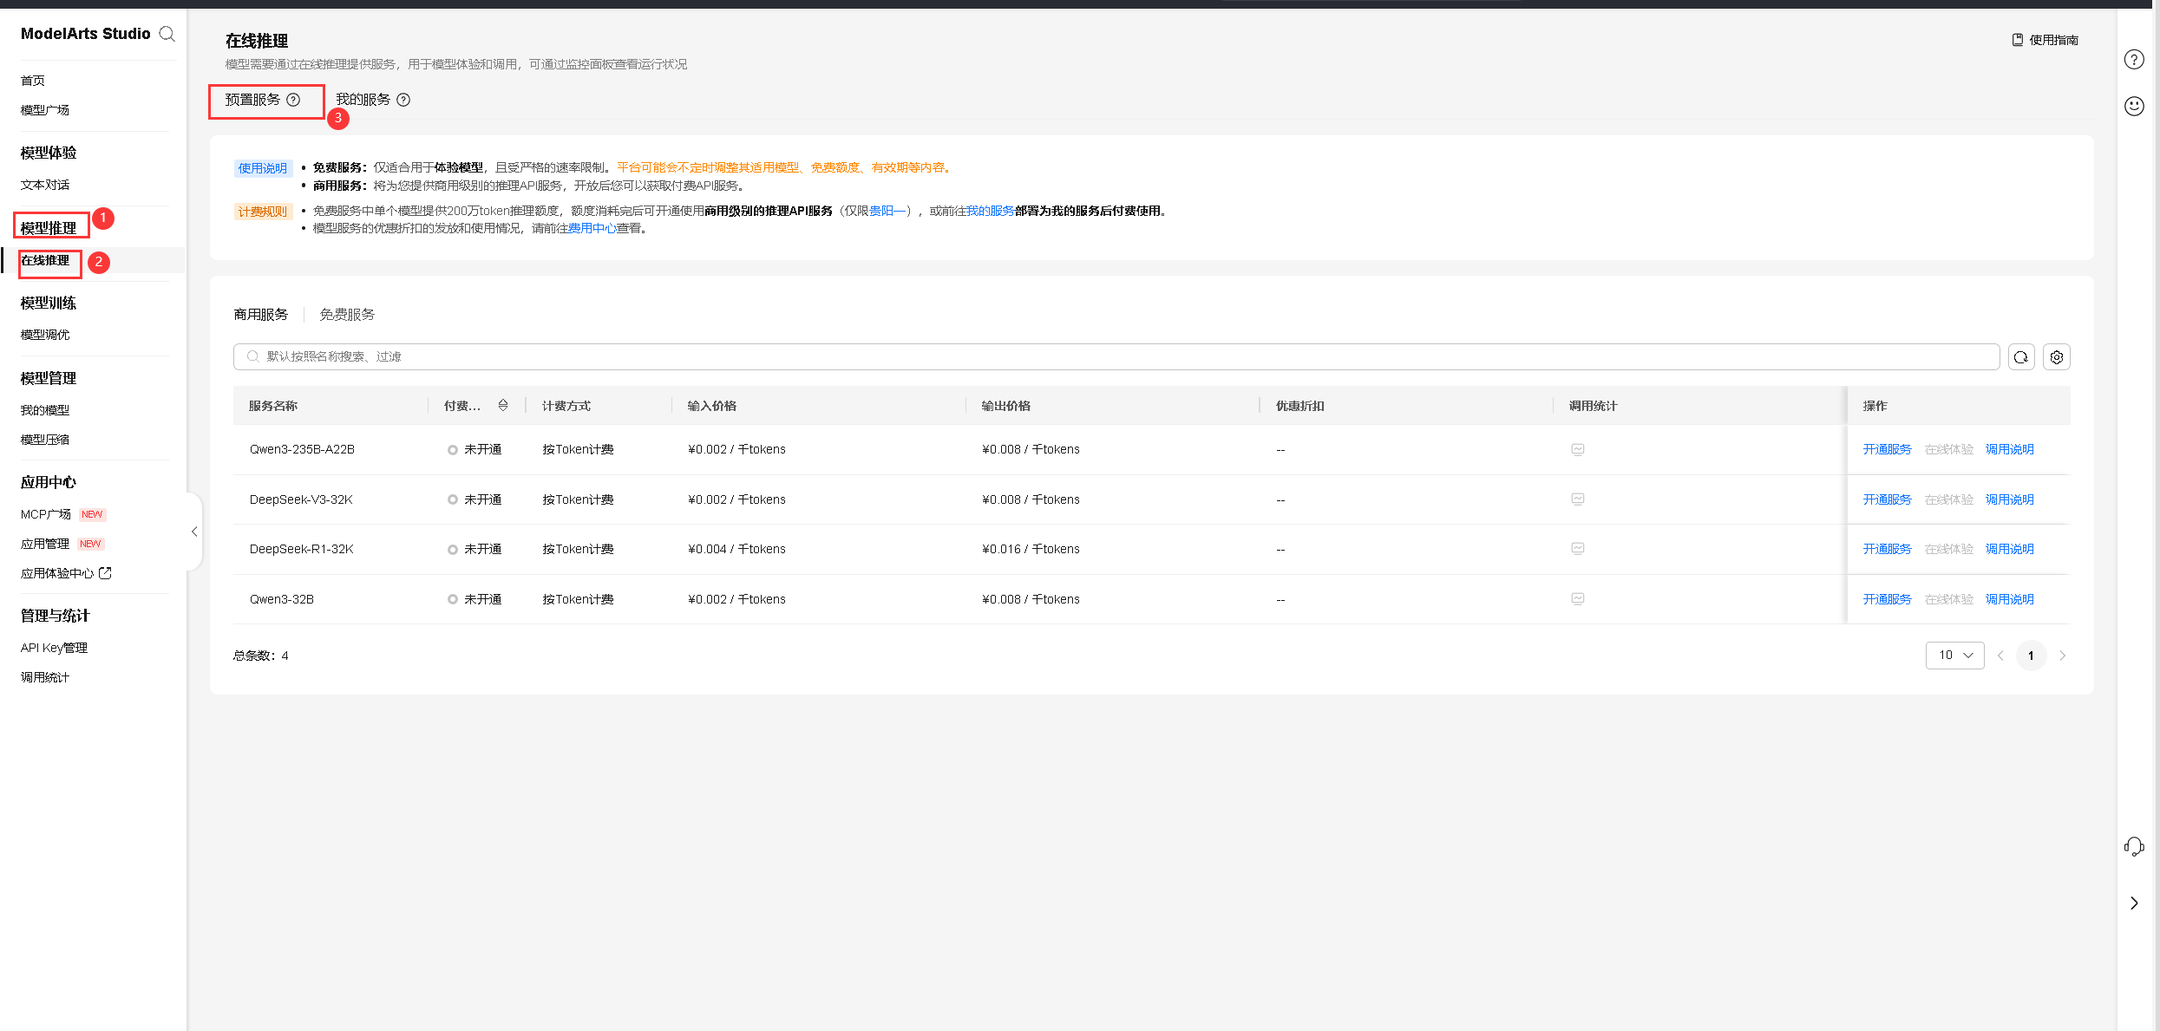Click call statistics icon for DeepSeek-R1-32K

(x=1577, y=549)
